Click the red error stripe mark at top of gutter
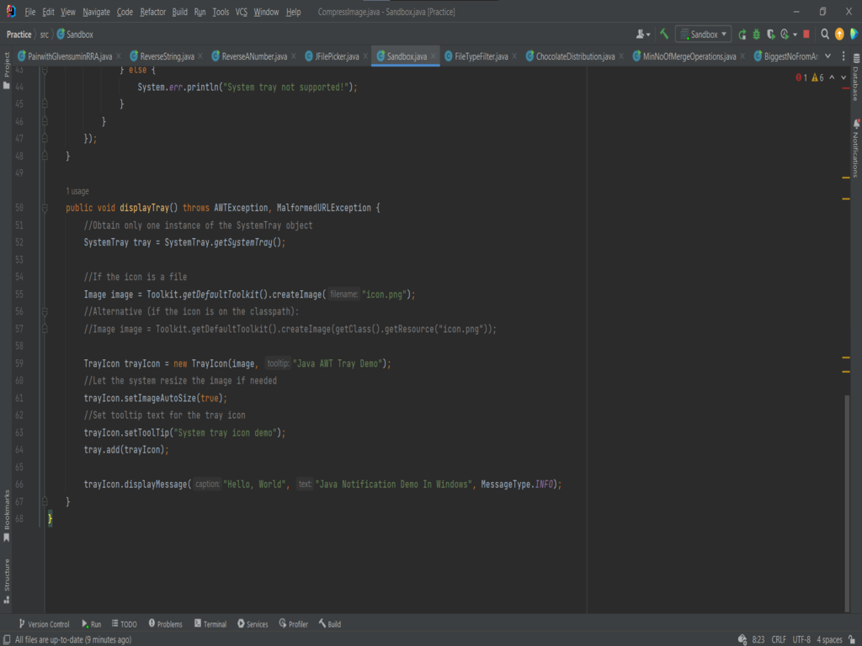 [x=846, y=87]
